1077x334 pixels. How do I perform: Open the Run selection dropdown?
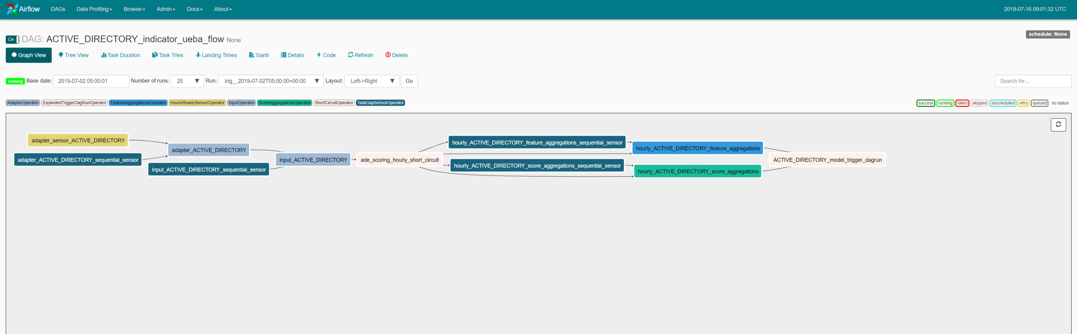tap(271, 81)
